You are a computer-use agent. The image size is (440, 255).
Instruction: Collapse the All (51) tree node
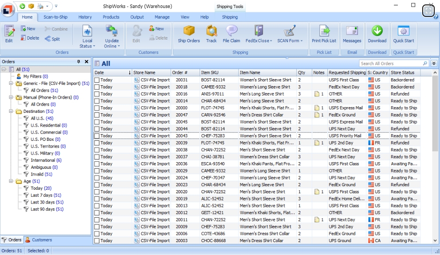(x=4, y=69)
